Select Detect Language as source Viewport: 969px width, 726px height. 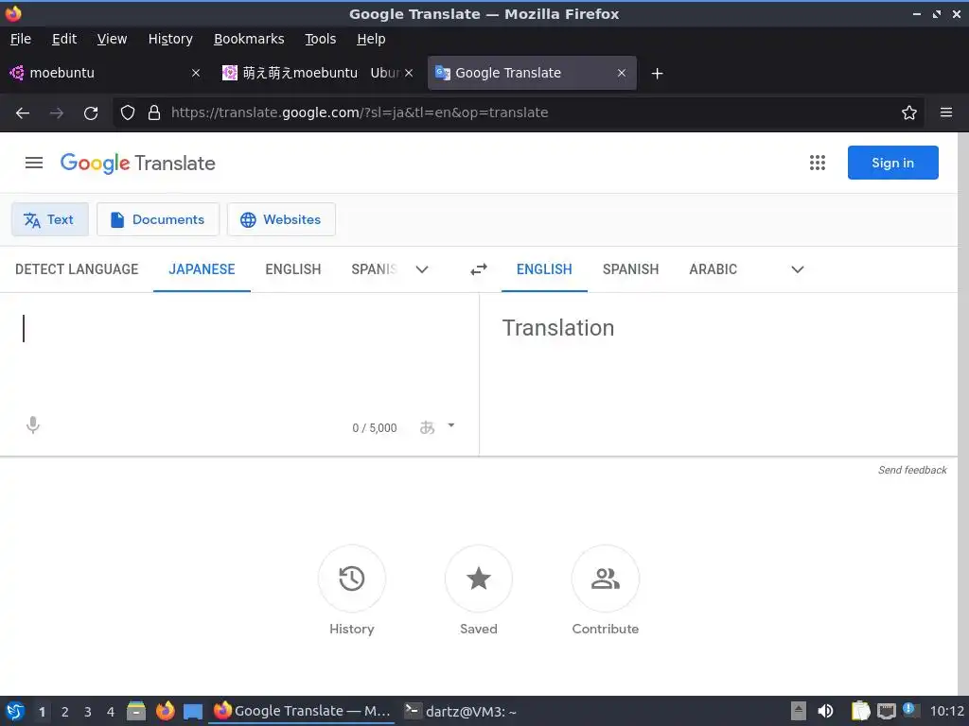tap(77, 269)
